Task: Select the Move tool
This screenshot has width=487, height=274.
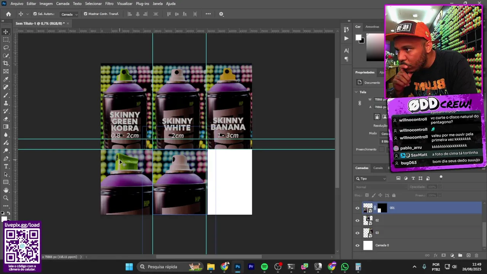Action: [x=6, y=32]
